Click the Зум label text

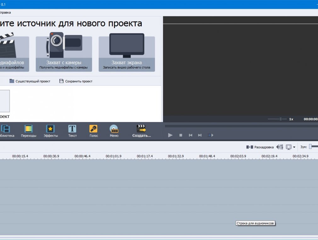[304, 147]
